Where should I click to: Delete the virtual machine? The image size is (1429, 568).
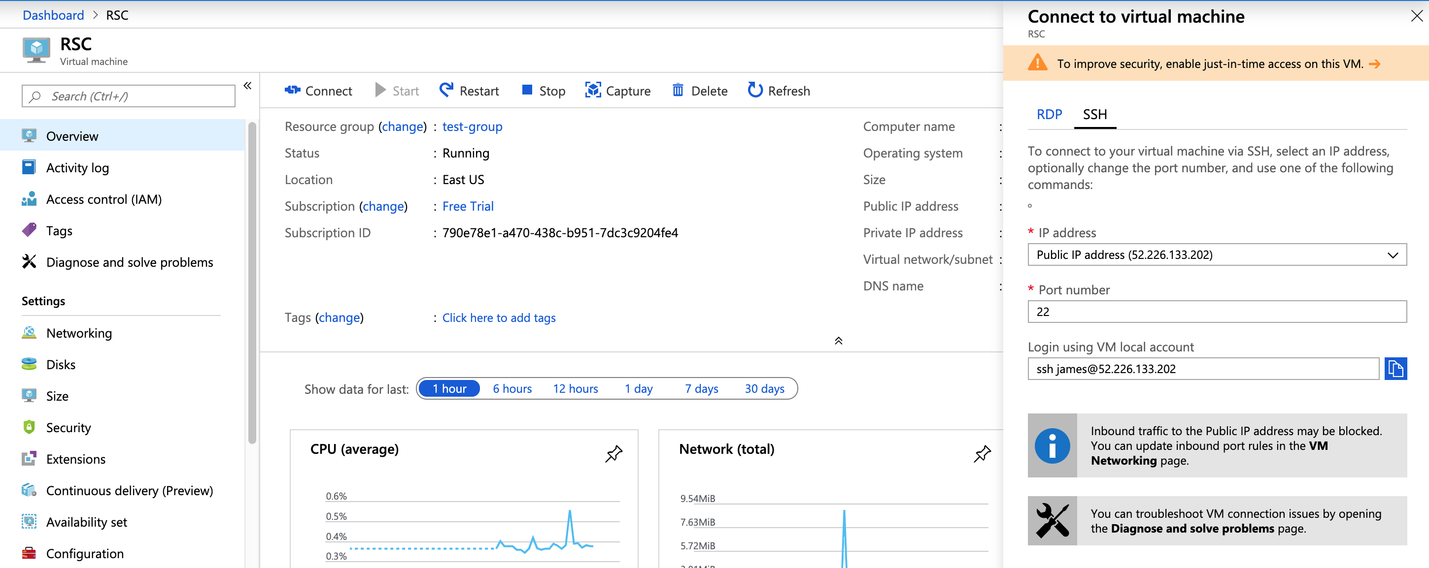pos(700,91)
